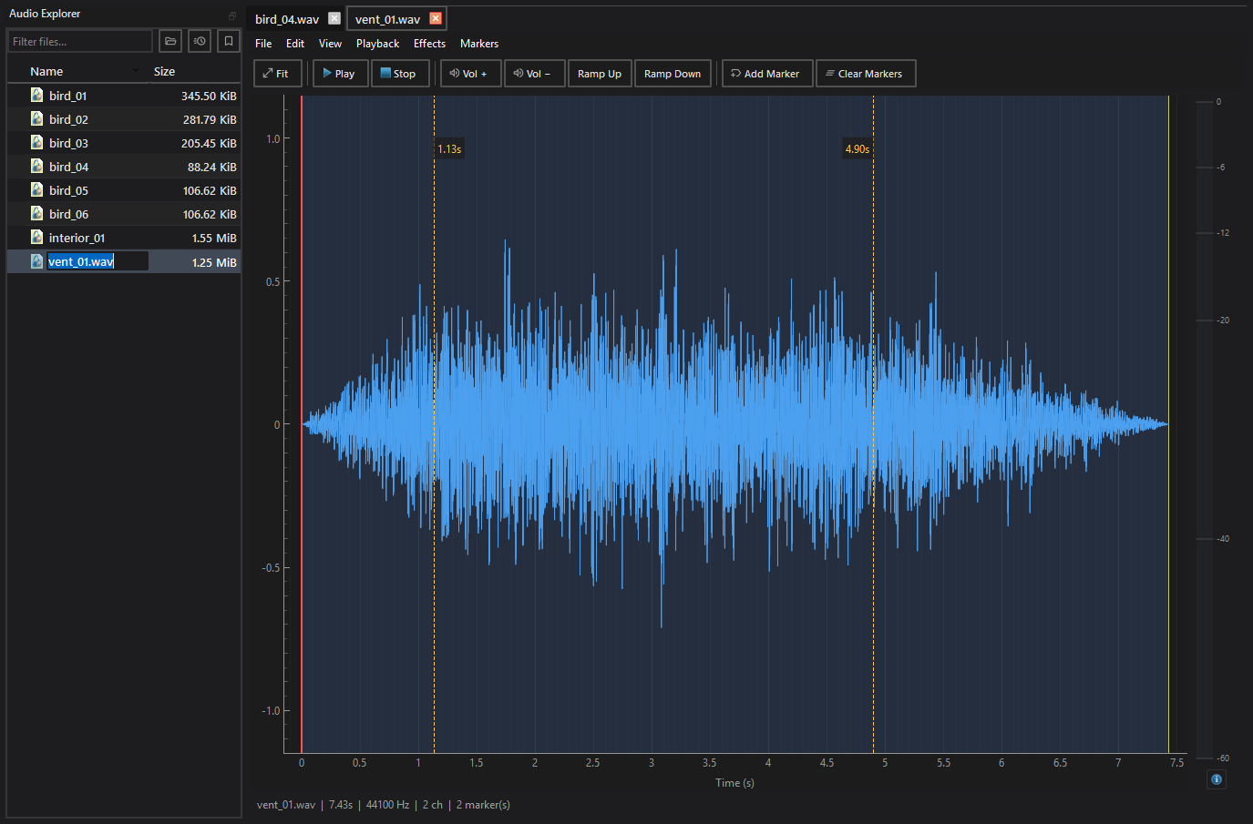This screenshot has width=1253, height=824.
Task: Stop audio playback
Action: 400,74
